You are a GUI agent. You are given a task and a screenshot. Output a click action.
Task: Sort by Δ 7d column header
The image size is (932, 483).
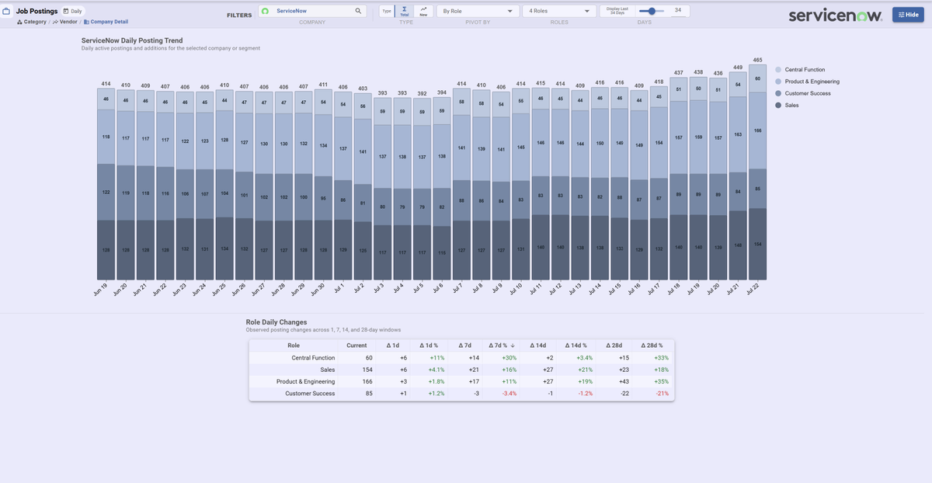(465, 346)
